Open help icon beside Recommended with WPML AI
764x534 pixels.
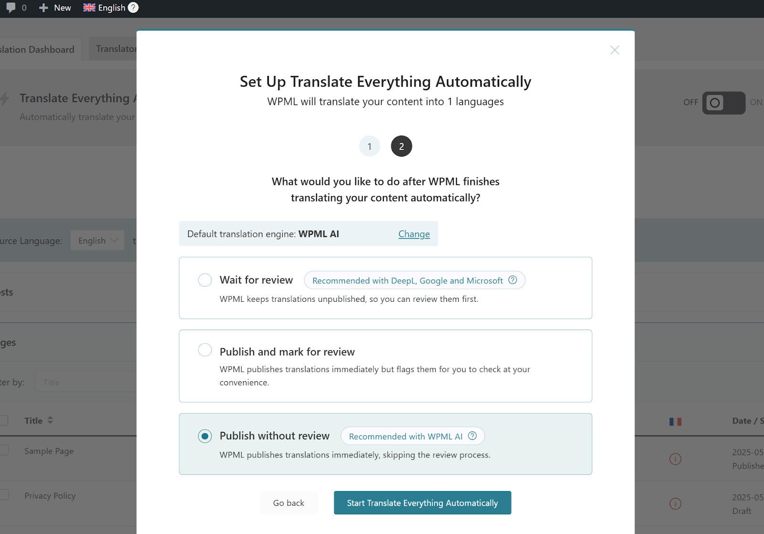point(472,436)
